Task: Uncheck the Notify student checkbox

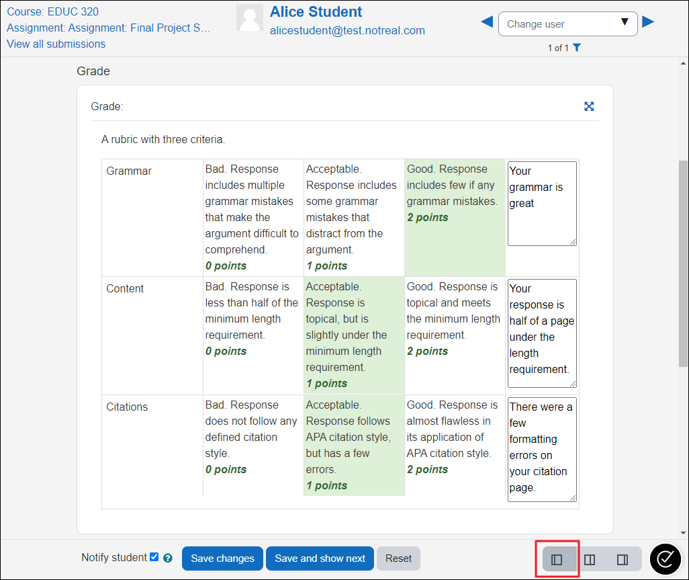Action: coord(154,556)
